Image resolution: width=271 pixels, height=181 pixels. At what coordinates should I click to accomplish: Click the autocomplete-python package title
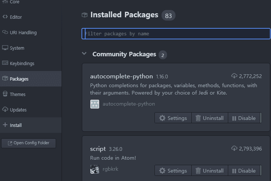(x=121, y=77)
